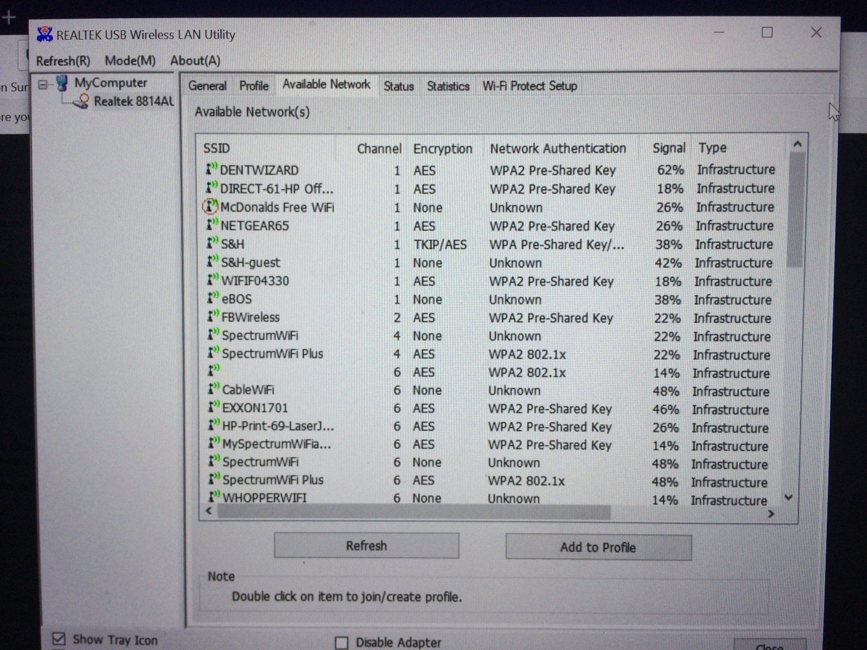
Task: Open new tab in background browser window
Action: click(x=9, y=17)
